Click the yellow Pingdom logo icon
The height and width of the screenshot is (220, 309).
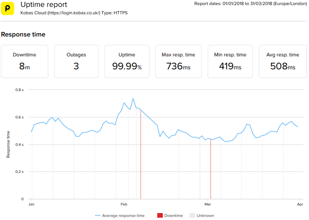click(8, 8)
